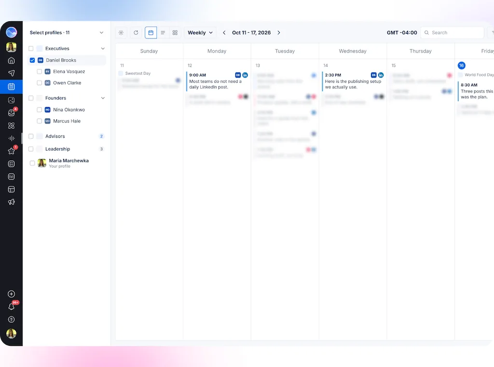Open the 9:00 AM Monday LinkedIn post
This screenshot has height=367, width=494.
click(x=218, y=81)
